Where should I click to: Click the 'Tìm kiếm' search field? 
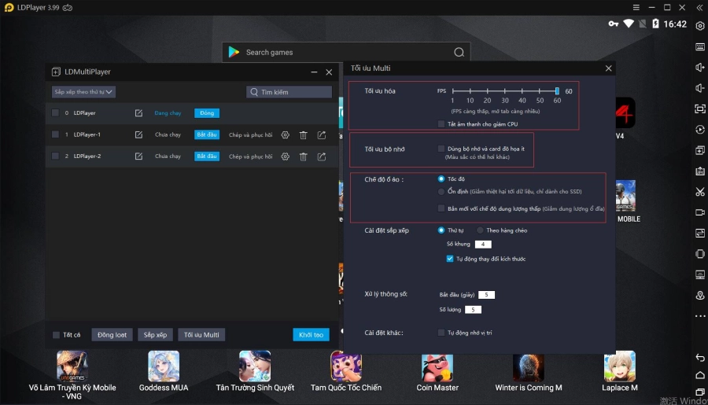pos(289,92)
